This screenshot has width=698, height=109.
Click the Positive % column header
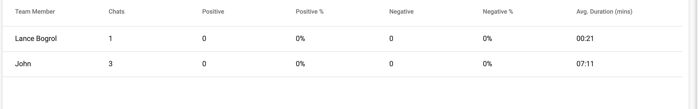pyautogui.click(x=310, y=12)
